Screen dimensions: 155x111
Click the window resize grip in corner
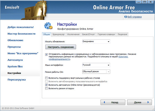click(153, 109)
